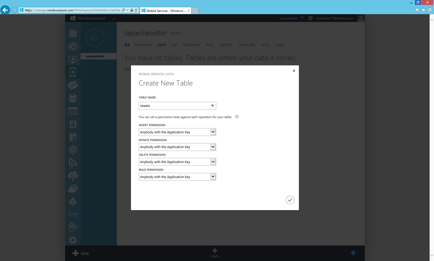Click the nokmaster21@hotmail.com account link

[x=335, y=18]
